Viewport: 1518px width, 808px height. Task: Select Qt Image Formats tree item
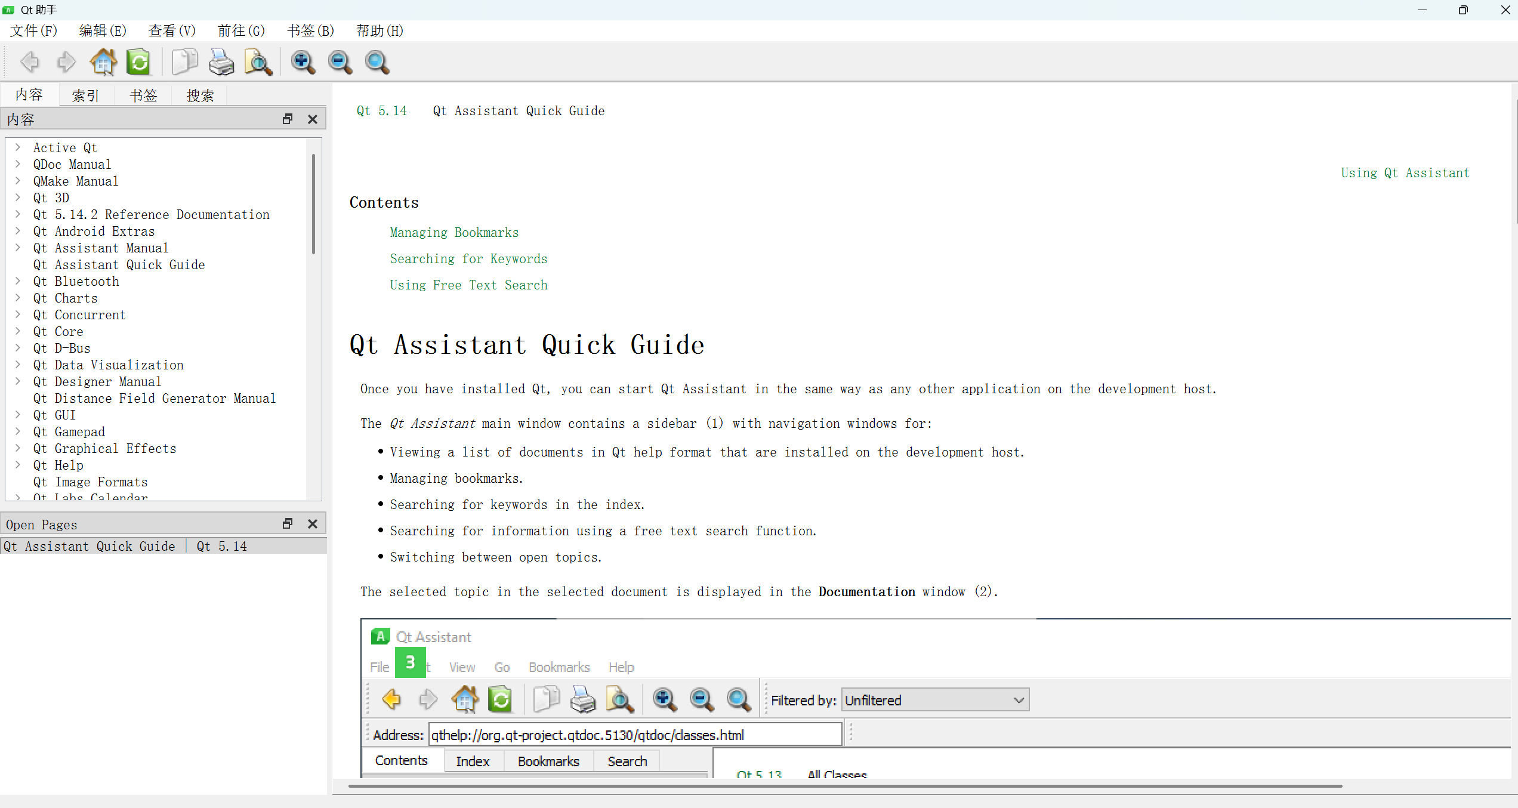90,482
